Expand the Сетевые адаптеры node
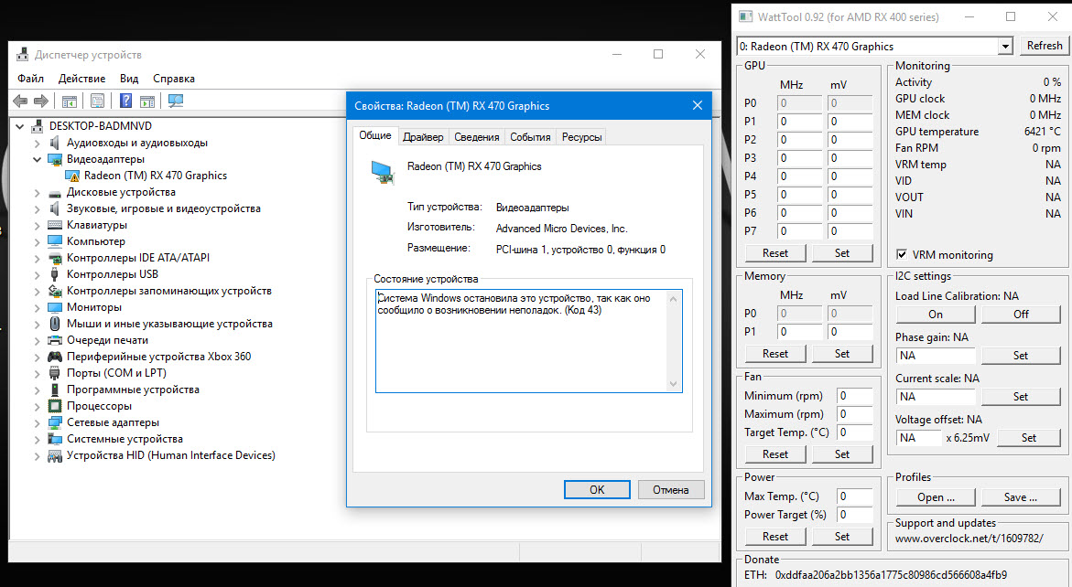Screen dimensions: 1072x587 [x=37, y=422]
